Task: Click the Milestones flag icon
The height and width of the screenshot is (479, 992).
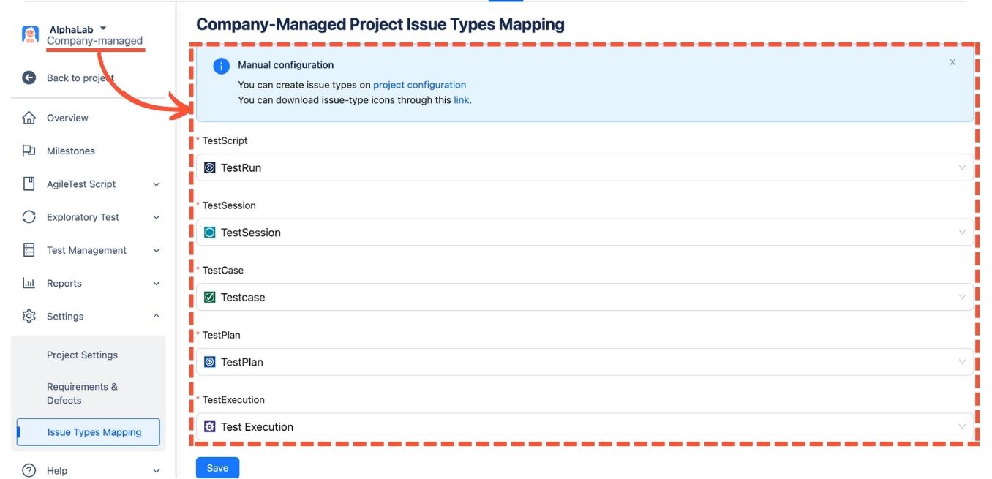Action: [29, 151]
